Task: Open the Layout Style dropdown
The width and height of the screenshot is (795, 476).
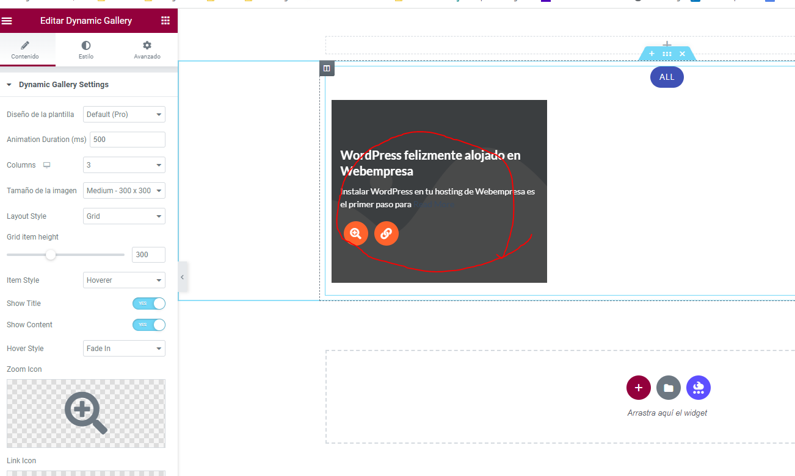Action: (124, 216)
